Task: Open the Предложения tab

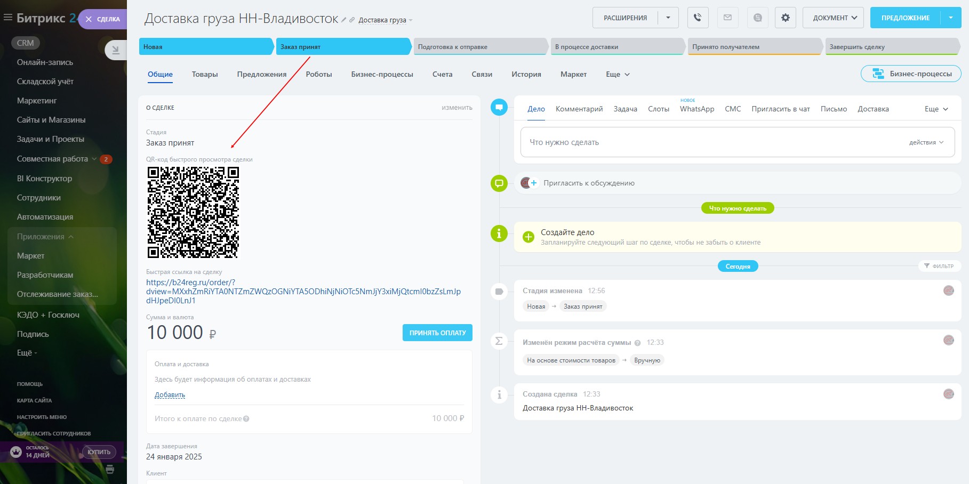Action: coord(262,75)
